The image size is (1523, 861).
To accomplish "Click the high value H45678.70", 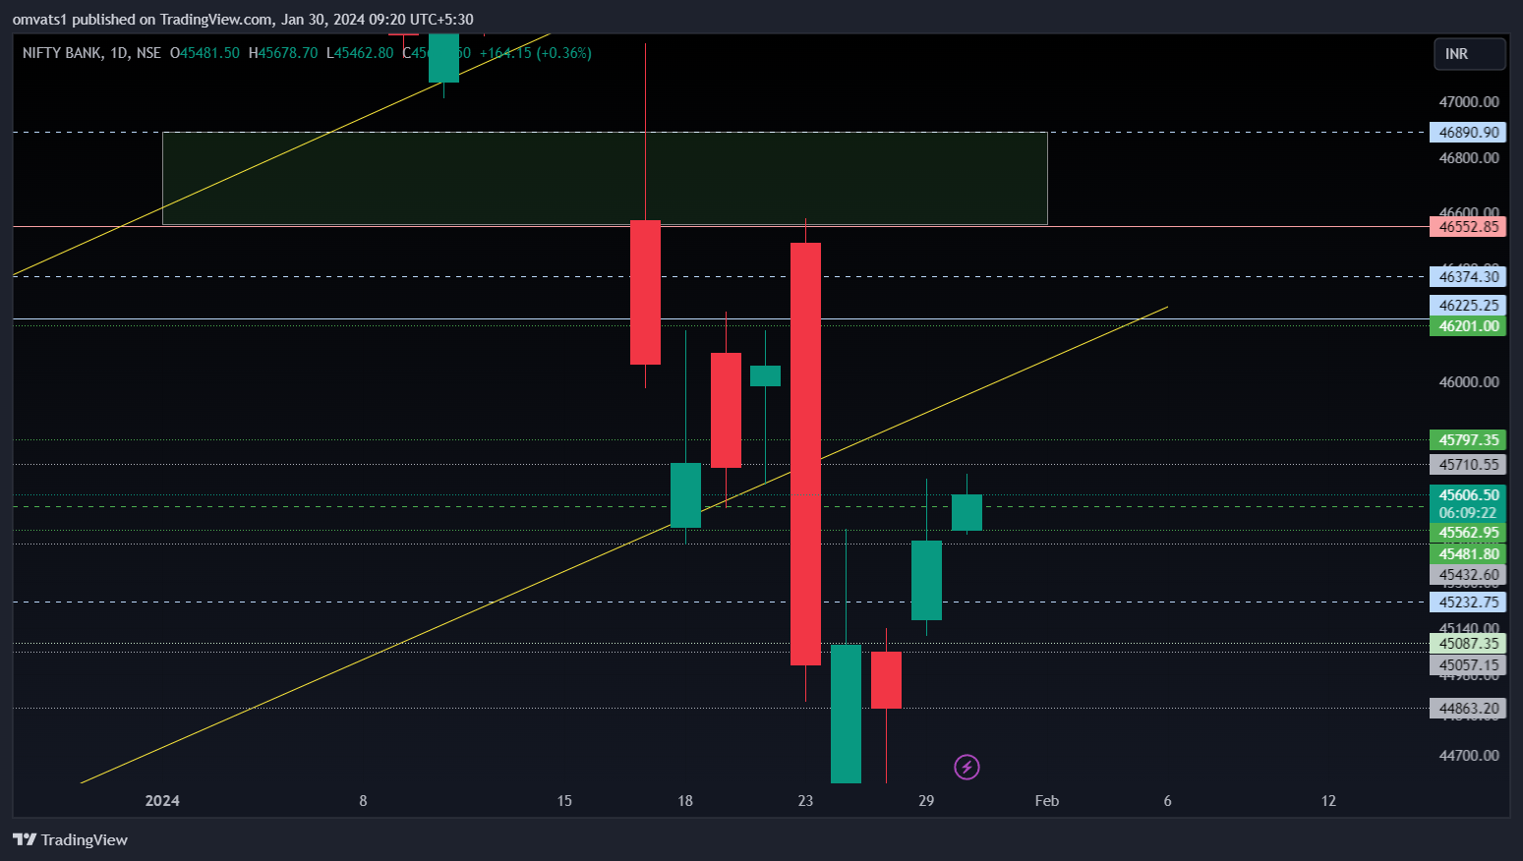I will 283,53.
